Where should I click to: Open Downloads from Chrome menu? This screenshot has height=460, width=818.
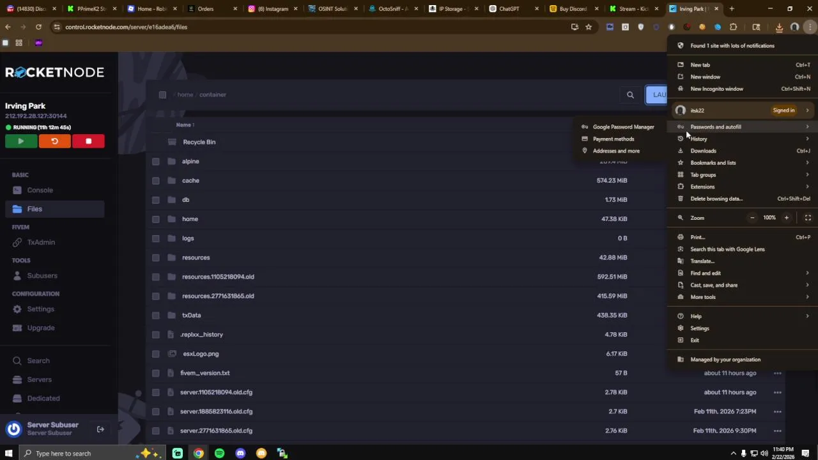[x=743, y=151]
